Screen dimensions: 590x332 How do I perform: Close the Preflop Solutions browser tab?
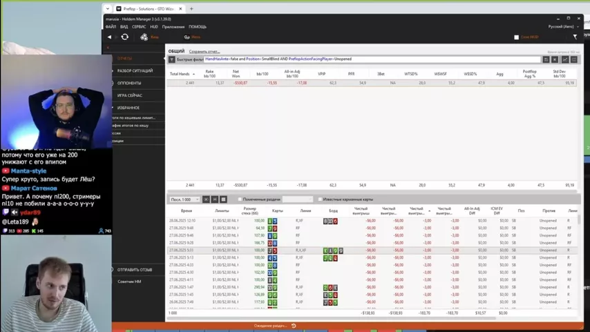180,9
